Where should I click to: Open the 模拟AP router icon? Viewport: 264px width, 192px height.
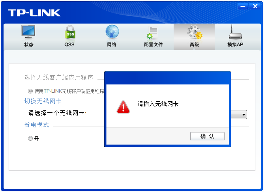tap(235, 32)
